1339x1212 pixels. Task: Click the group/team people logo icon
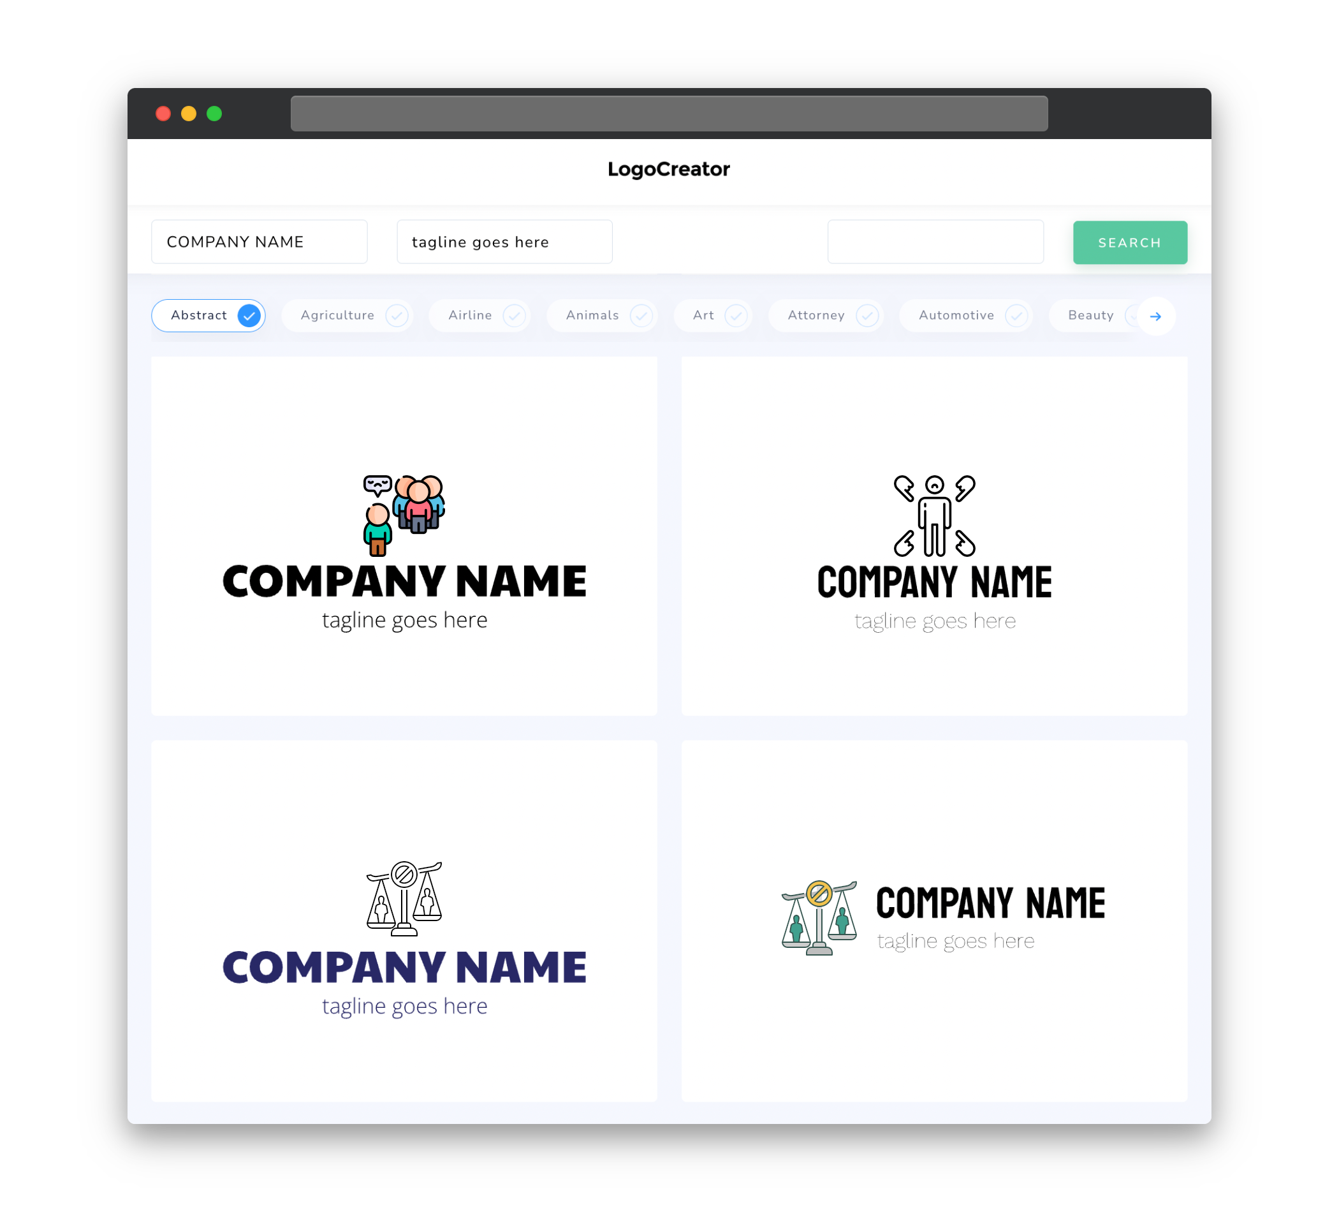coord(405,514)
